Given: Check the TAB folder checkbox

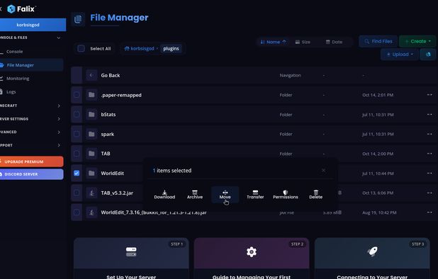Looking at the screenshot, I should tap(77, 154).
